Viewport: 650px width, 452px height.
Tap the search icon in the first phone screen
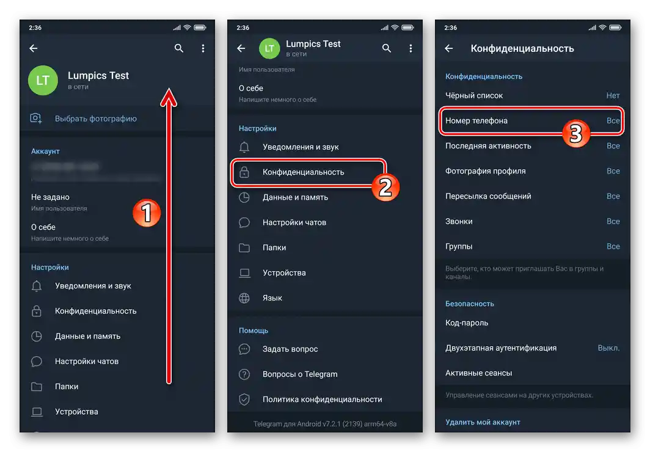point(178,48)
